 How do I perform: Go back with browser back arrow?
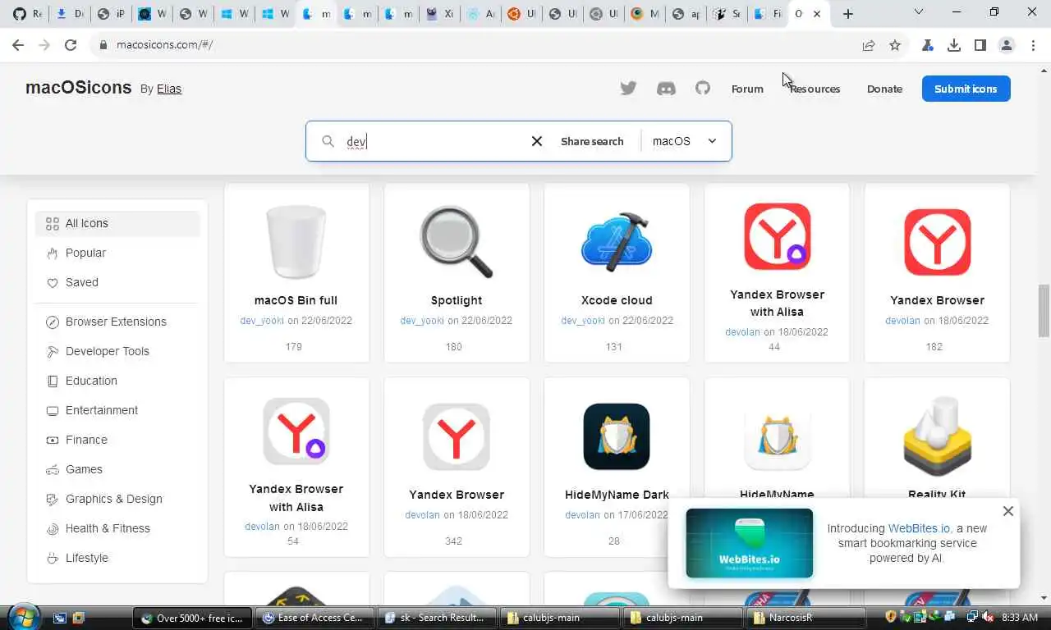pyautogui.click(x=18, y=45)
